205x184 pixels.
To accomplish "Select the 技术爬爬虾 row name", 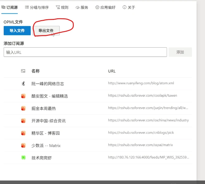I will pyautogui.click(x=41, y=158).
